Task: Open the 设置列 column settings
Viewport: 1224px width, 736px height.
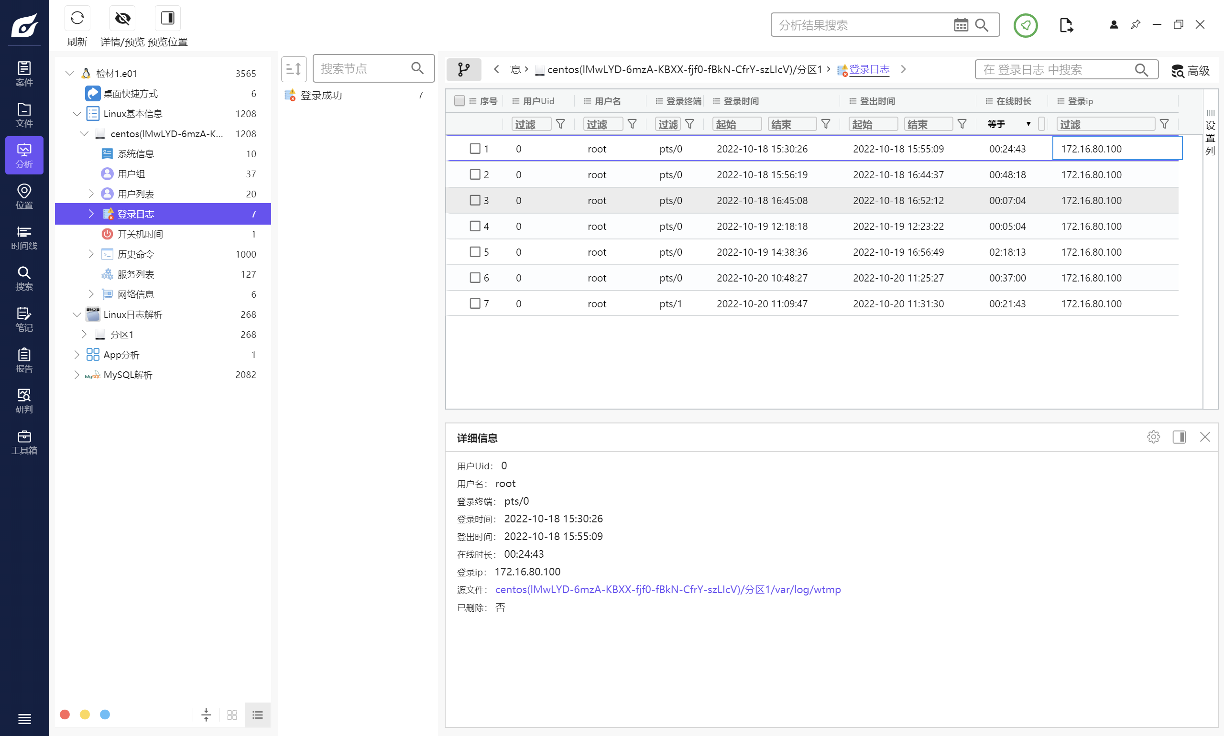Action: (1210, 134)
